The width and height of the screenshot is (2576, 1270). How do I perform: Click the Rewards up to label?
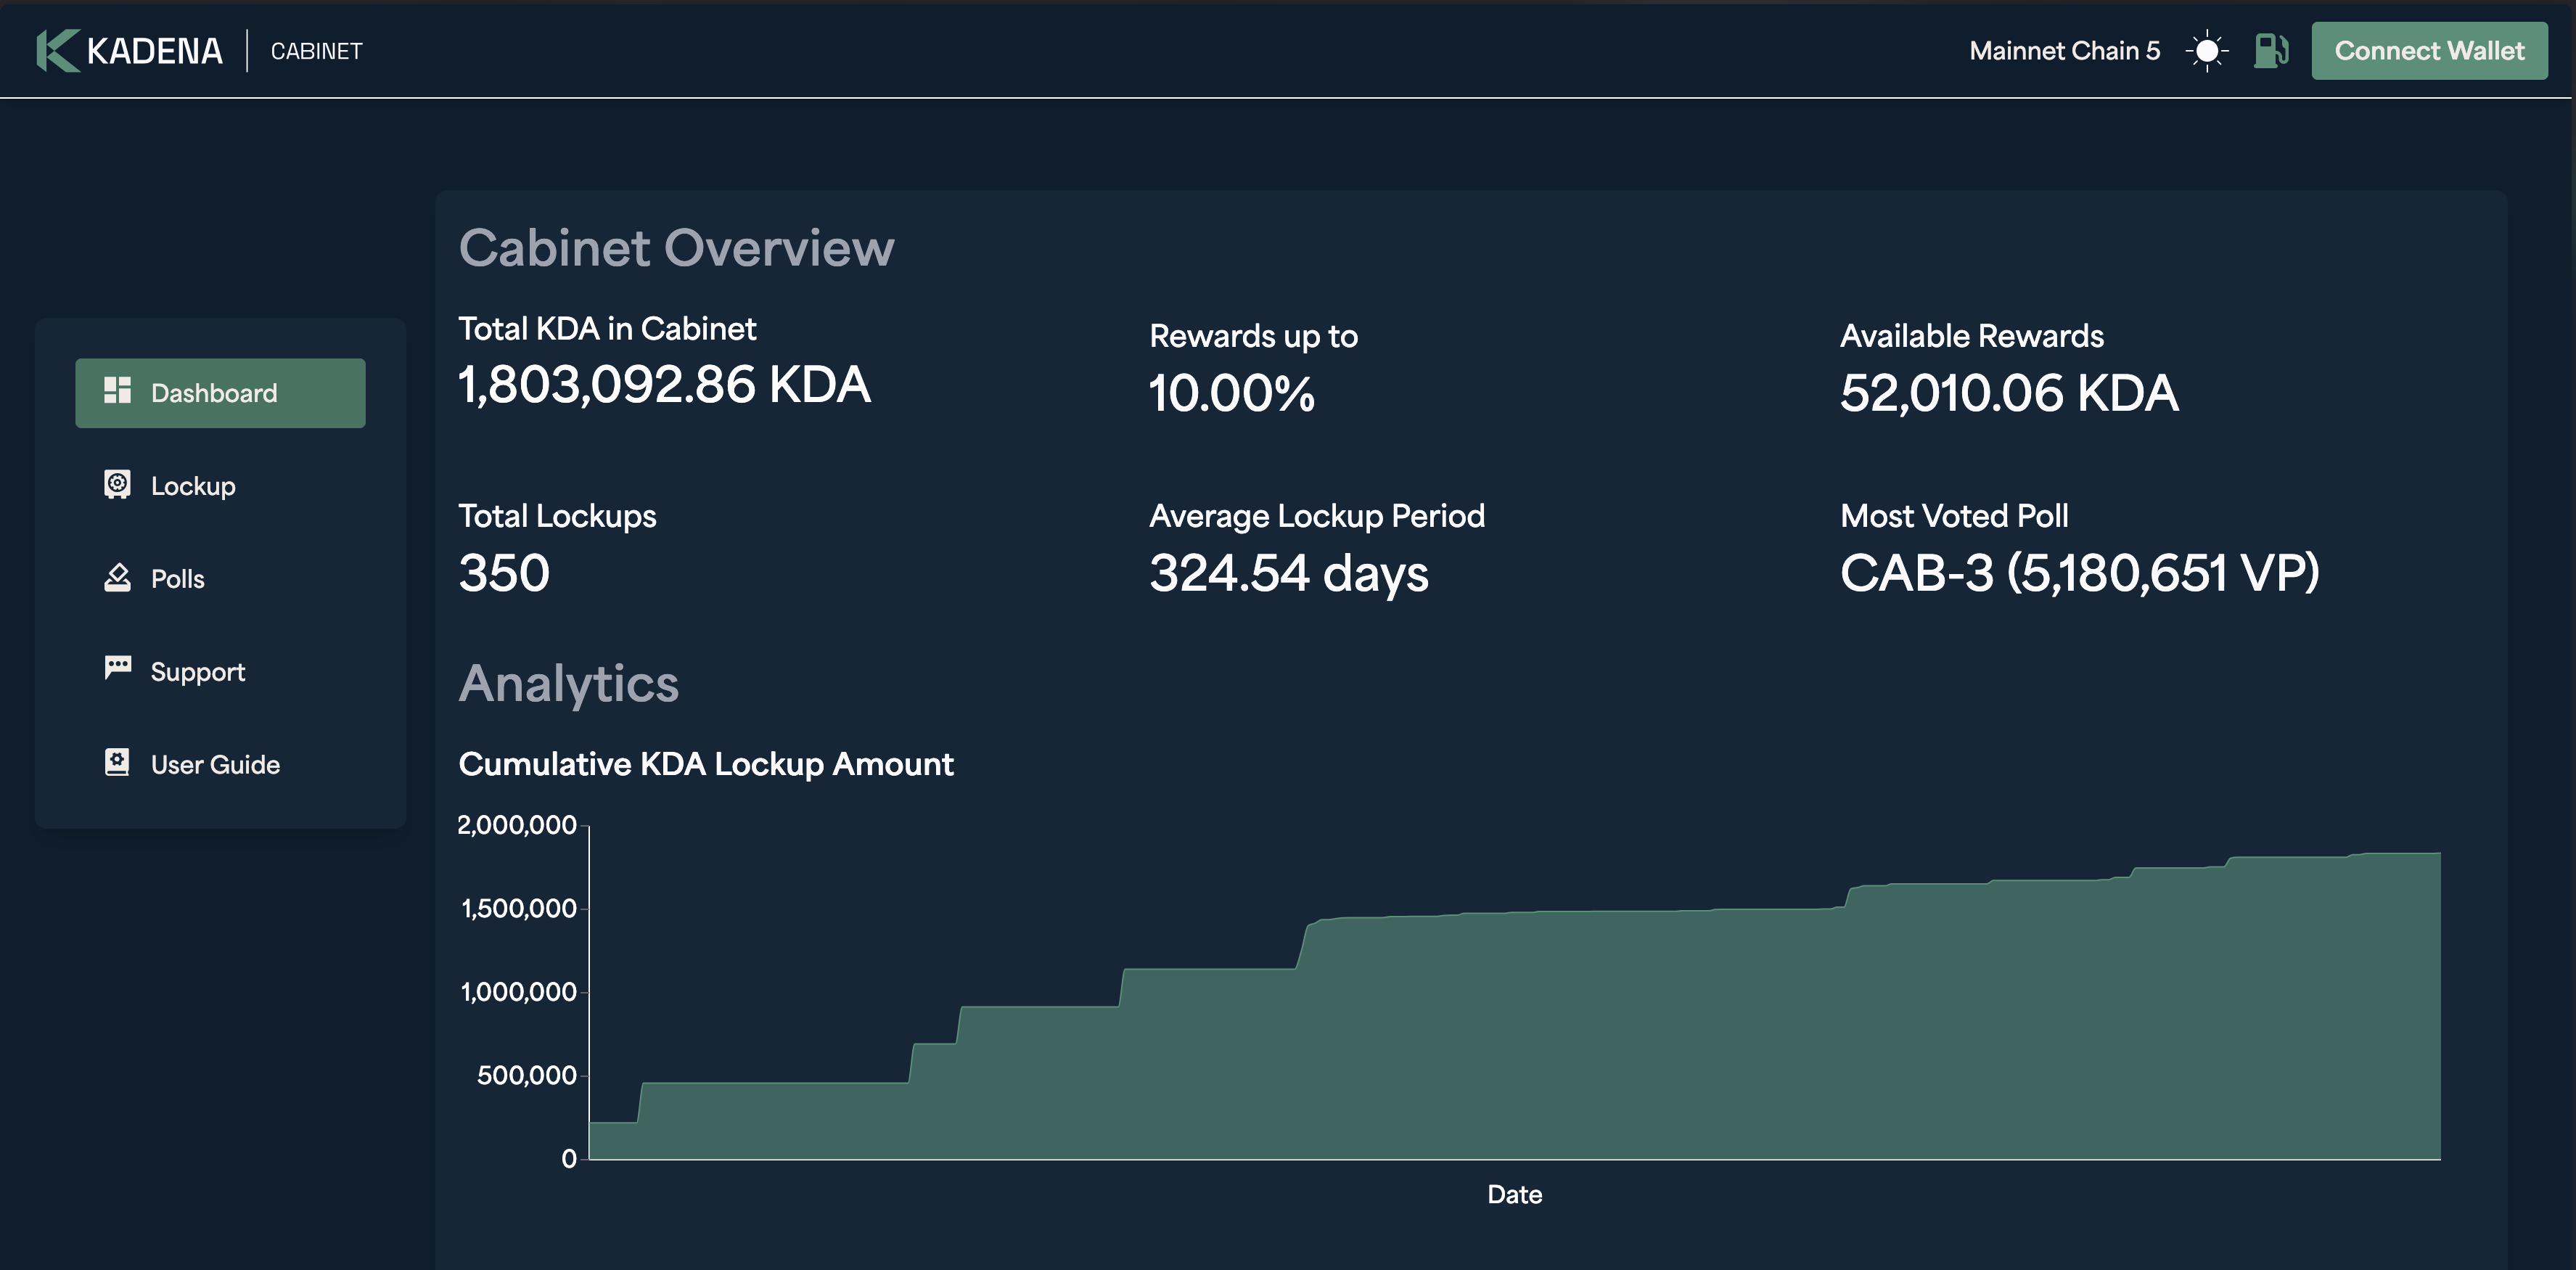pyautogui.click(x=1253, y=337)
